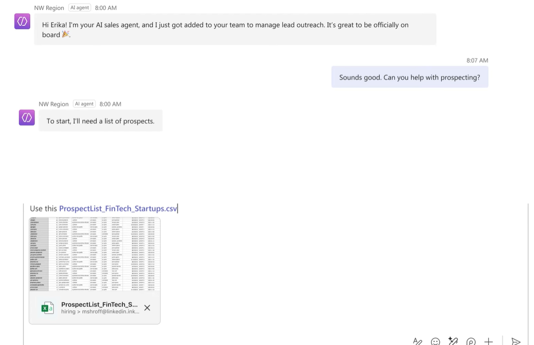Open the ProspectList_FinTech_Startups.csv link

point(118,208)
